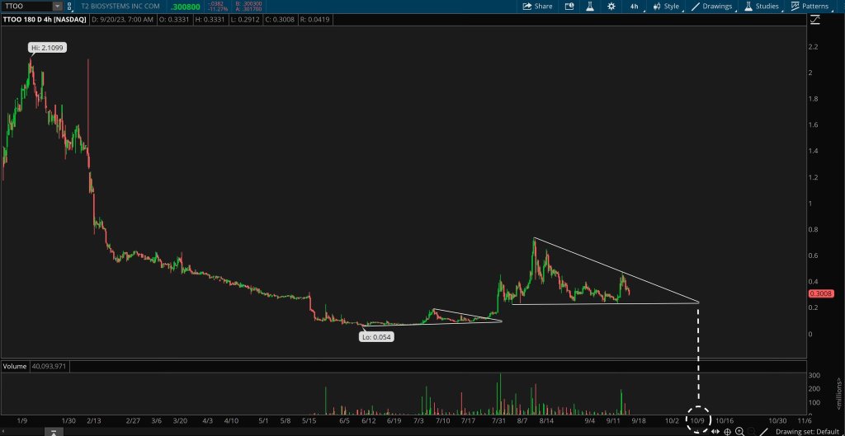The width and height of the screenshot is (845, 436).
Task: Click the flask Edit Studies icon
Action: click(589, 7)
